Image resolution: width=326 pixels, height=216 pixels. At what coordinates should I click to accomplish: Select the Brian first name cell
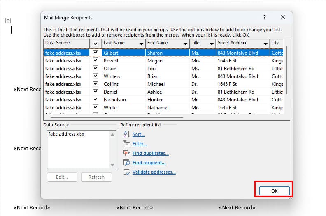click(168, 76)
